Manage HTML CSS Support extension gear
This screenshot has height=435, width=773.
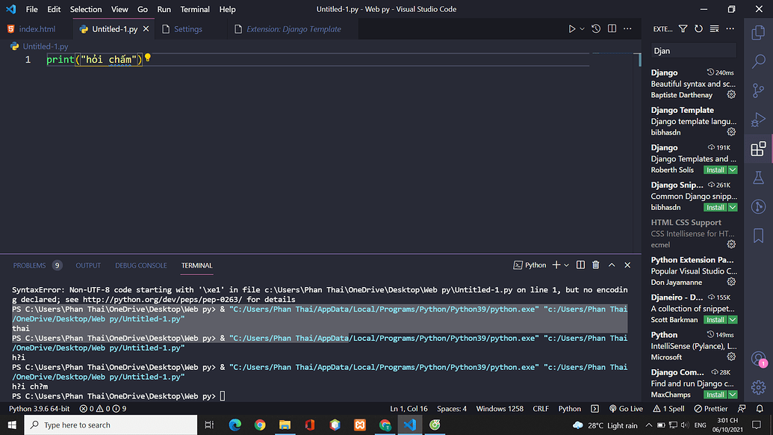click(731, 244)
